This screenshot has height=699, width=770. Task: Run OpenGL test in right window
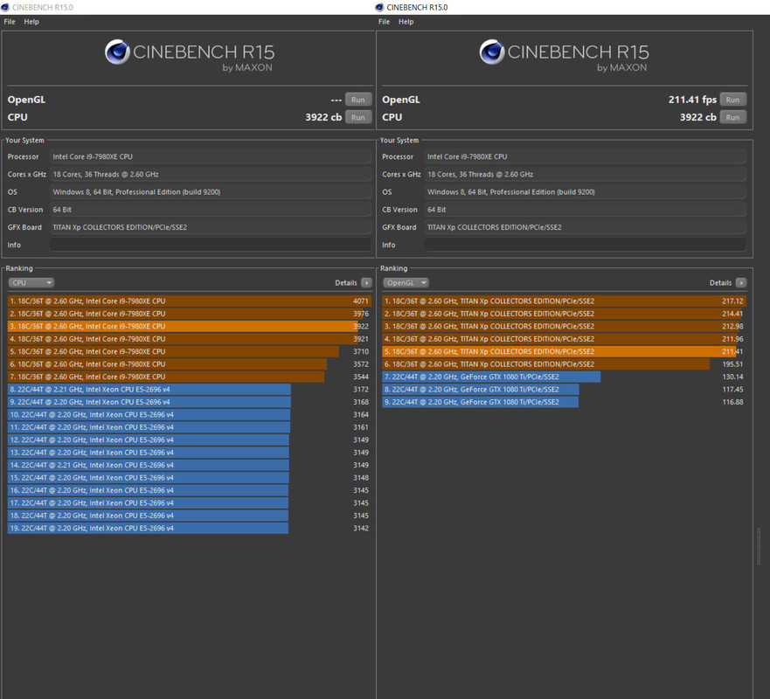pyautogui.click(x=732, y=100)
